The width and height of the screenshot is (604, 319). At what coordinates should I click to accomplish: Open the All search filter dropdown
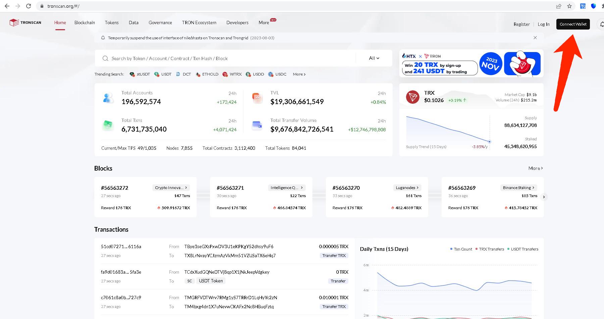click(374, 58)
